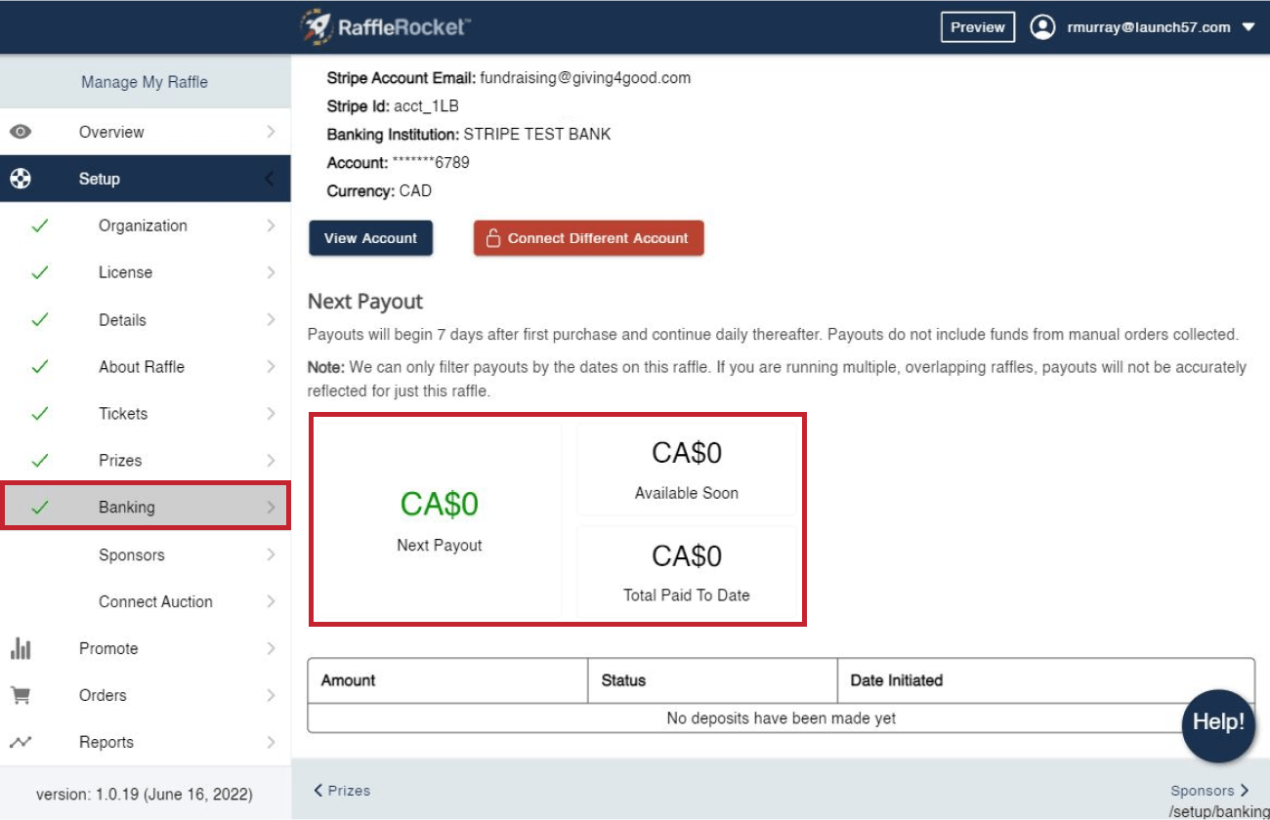
Task: Click the Orders shopping cart icon
Action: [x=21, y=695]
